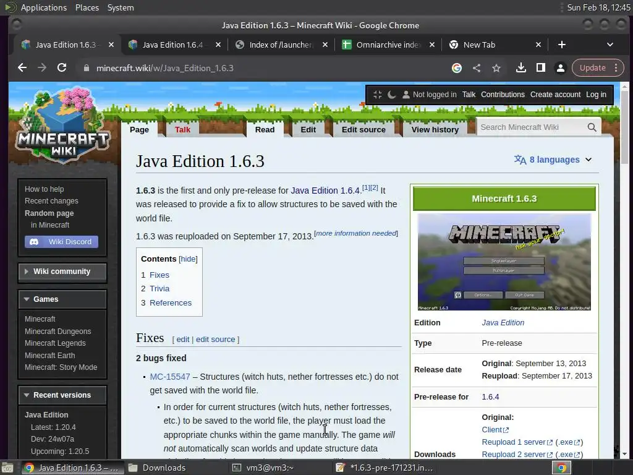Follow the Java Edition 1.6.4 link
The image size is (633, 475).
tap(325, 190)
